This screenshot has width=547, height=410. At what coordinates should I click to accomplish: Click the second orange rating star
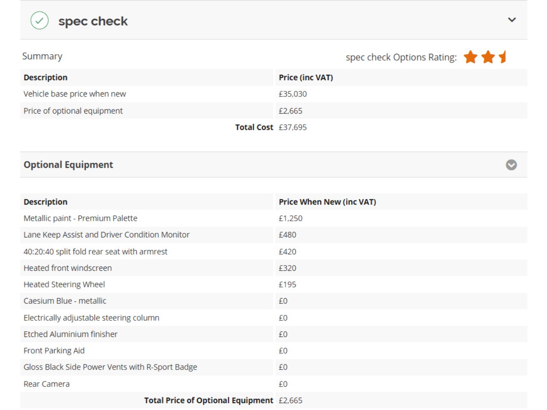488,57
